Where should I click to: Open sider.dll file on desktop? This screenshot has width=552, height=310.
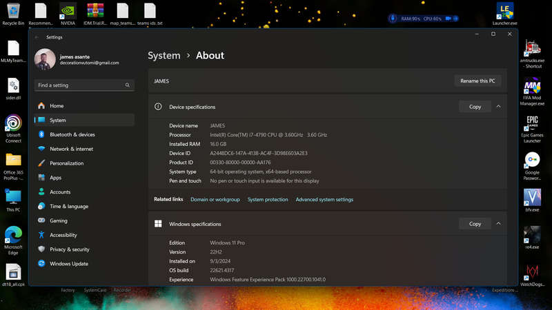13,89
